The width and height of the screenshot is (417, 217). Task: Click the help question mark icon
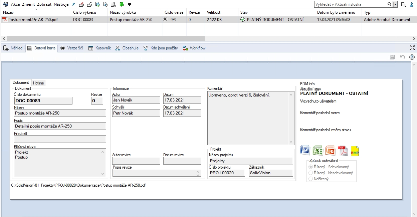coord(412,57)
